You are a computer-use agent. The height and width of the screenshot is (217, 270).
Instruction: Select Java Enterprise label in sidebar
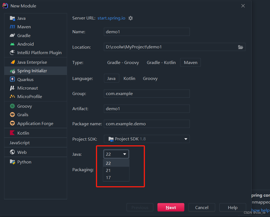(32, 62)
